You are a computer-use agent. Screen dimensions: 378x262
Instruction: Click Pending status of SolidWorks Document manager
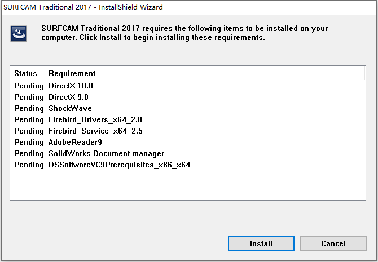click(x=29, y=153)
